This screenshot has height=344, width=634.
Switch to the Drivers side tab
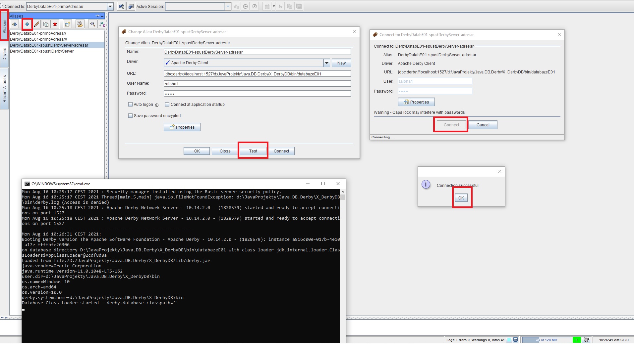(4, 54)
